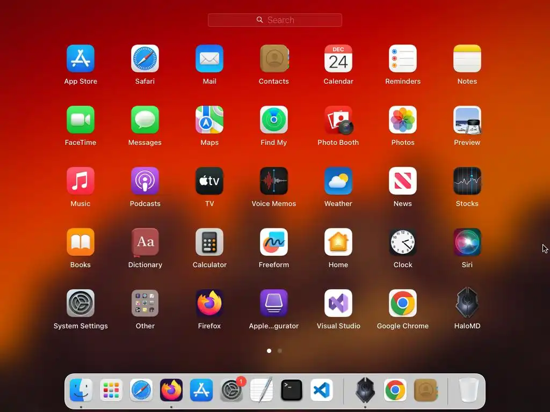Open HaloMD from the Dock
Image resolution: width=550 pixels, height=412 pixels.
click(365, 390)
